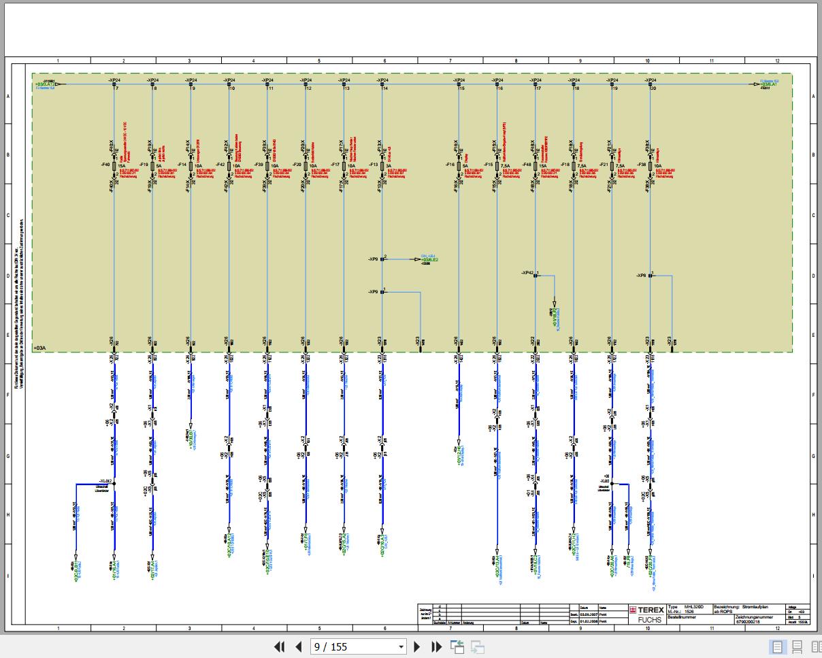Select fuse label -F40 rated 15A

pos(105,165)
